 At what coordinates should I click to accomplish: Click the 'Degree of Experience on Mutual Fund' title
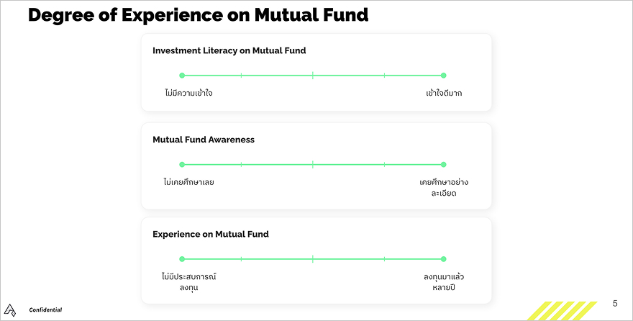click(x=198, y=14)
